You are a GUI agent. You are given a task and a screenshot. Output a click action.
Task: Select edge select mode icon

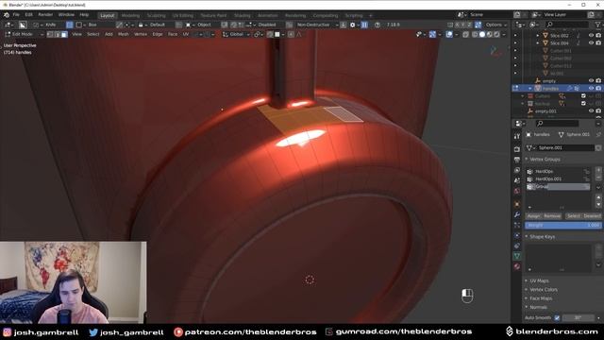point(57,34)
